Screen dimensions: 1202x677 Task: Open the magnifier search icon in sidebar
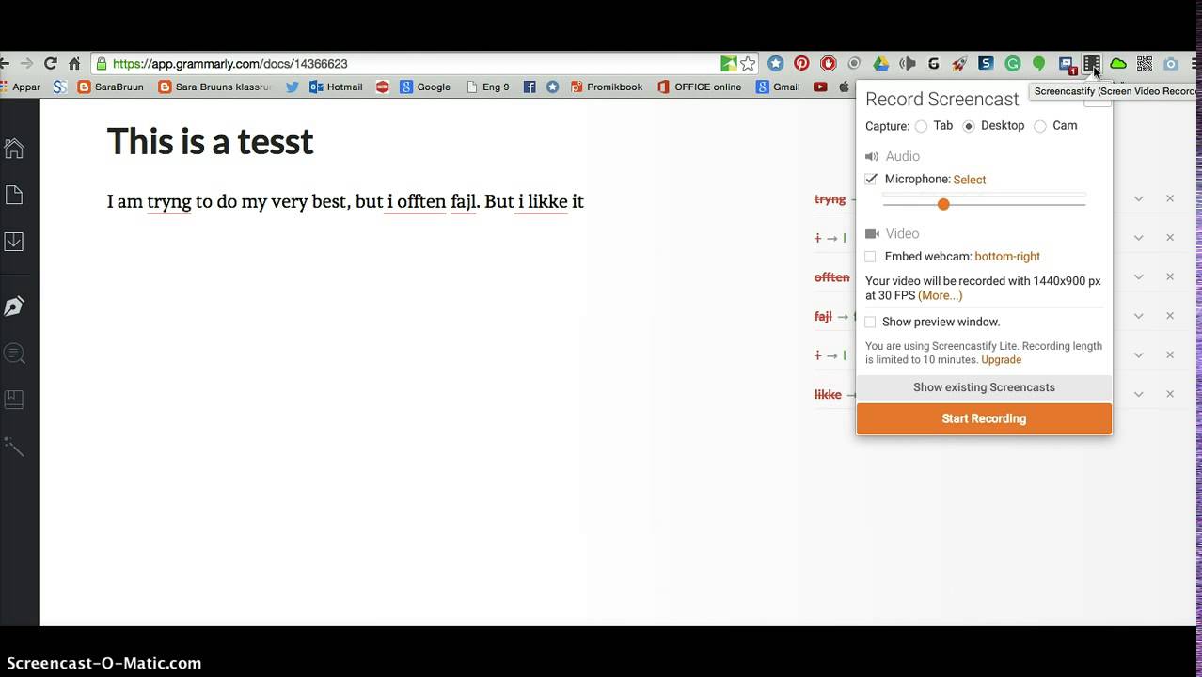(14, 354)
